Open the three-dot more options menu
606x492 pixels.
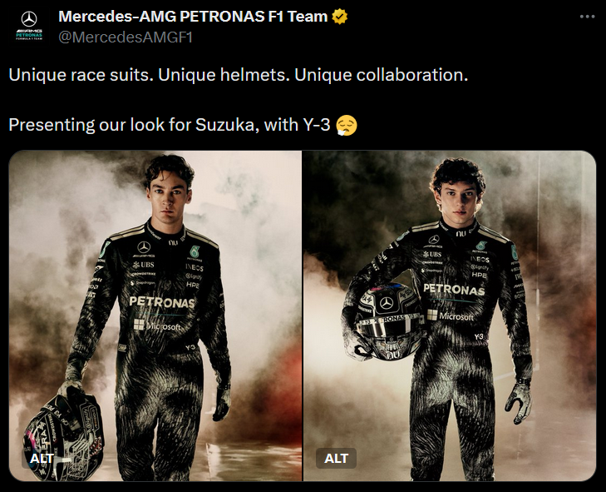coord(587,17)
